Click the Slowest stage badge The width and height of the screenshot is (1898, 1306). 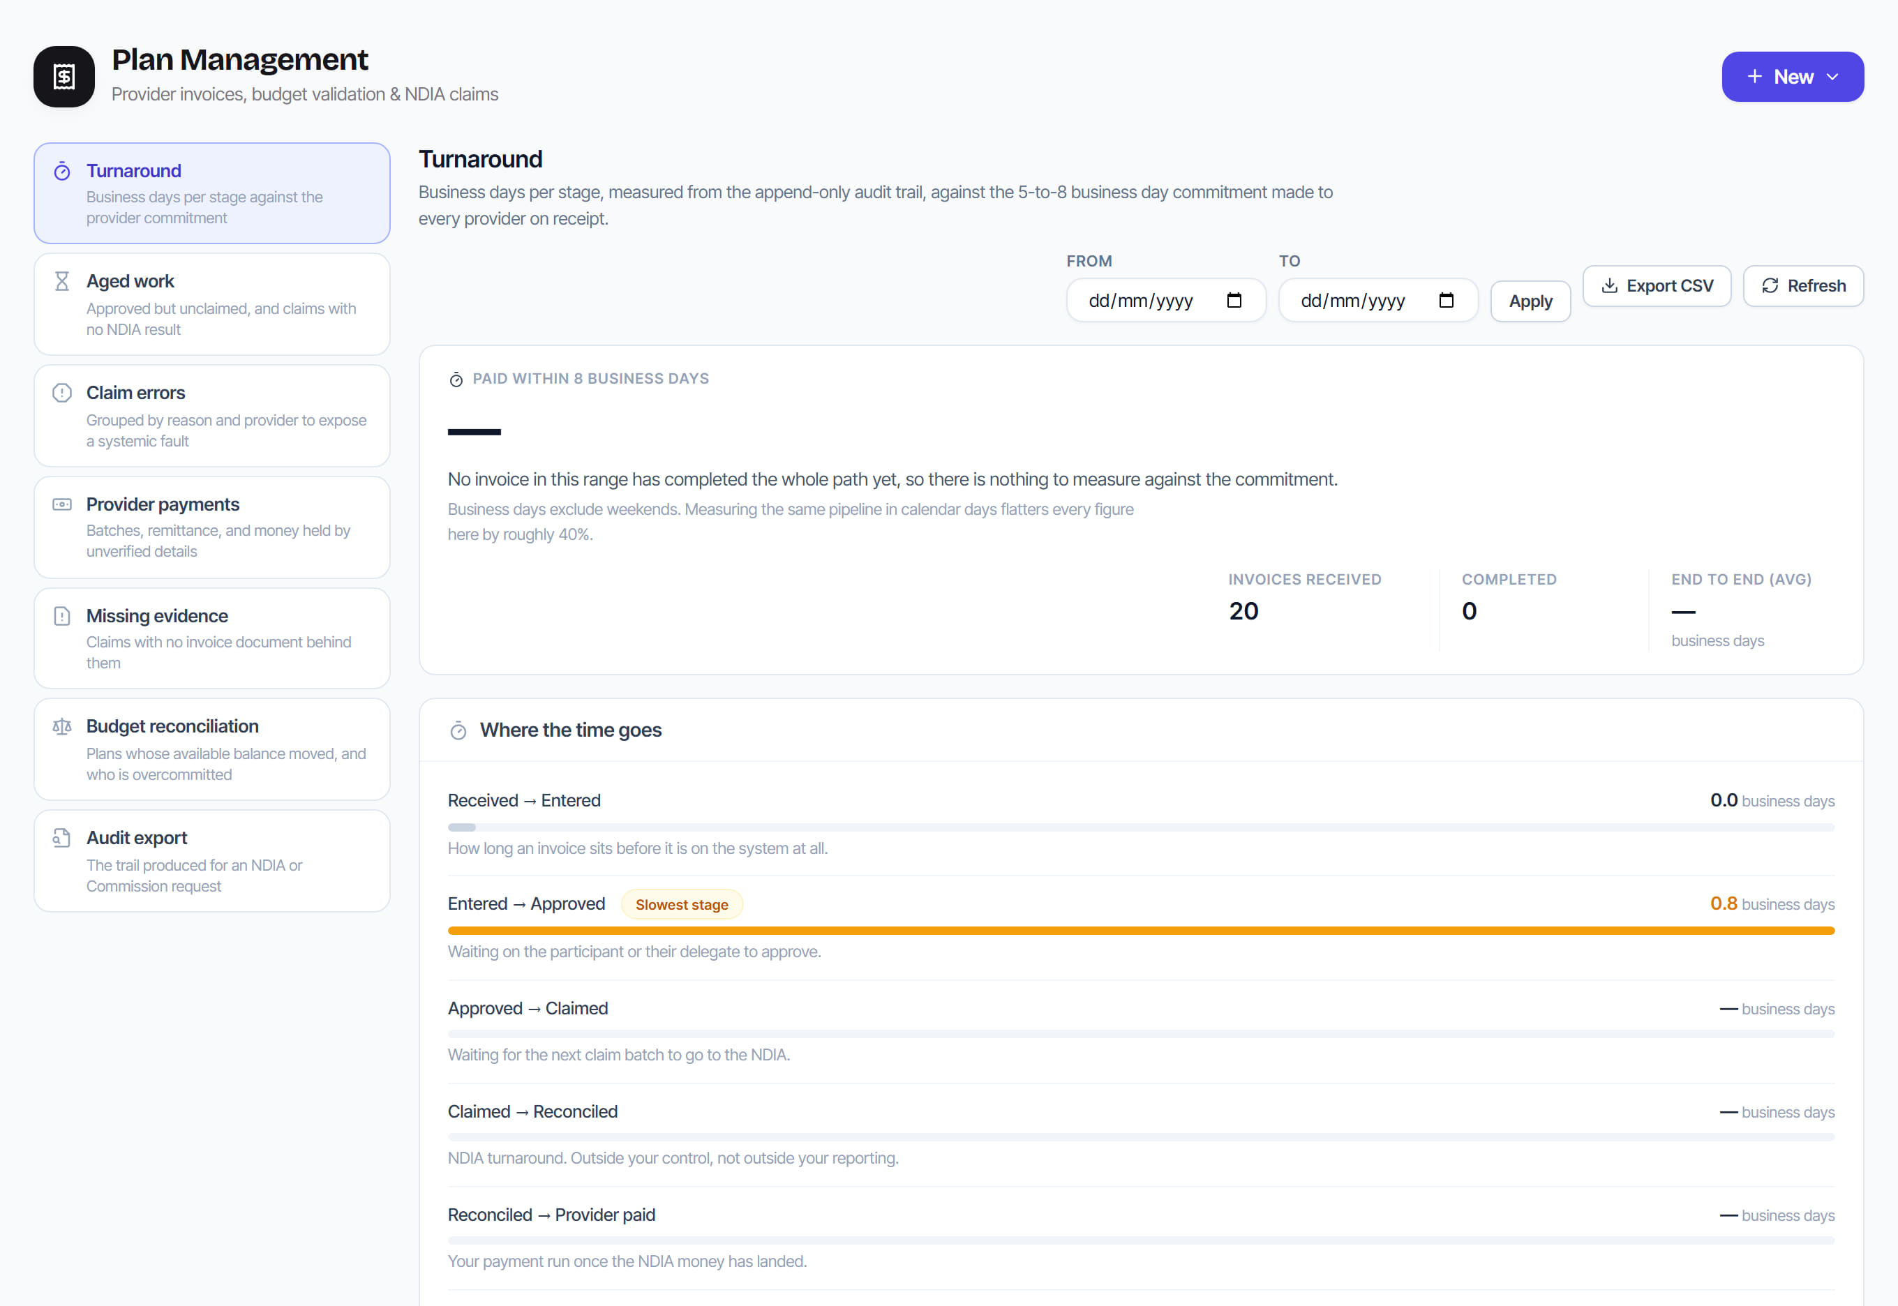[682, 904]
